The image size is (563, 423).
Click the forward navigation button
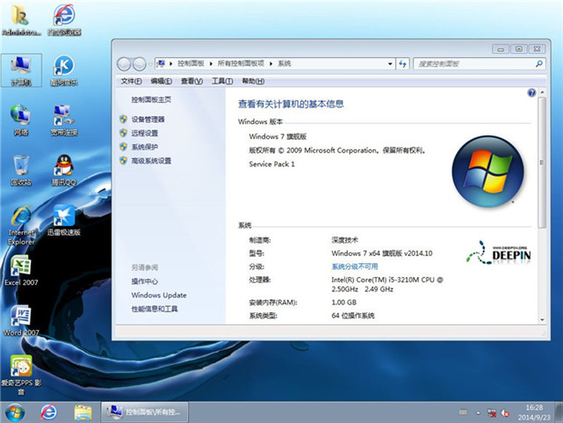pos(139,64)
